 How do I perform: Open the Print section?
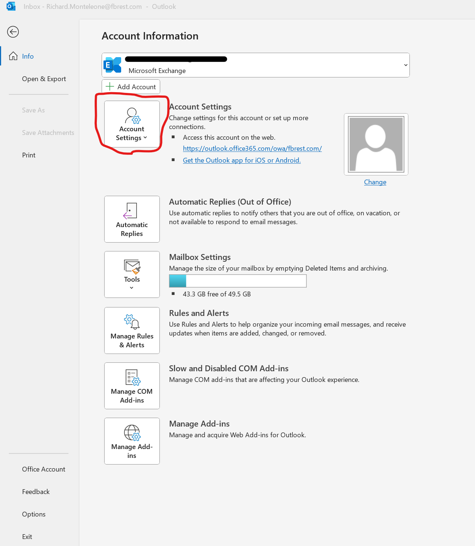tap(28, 155)
